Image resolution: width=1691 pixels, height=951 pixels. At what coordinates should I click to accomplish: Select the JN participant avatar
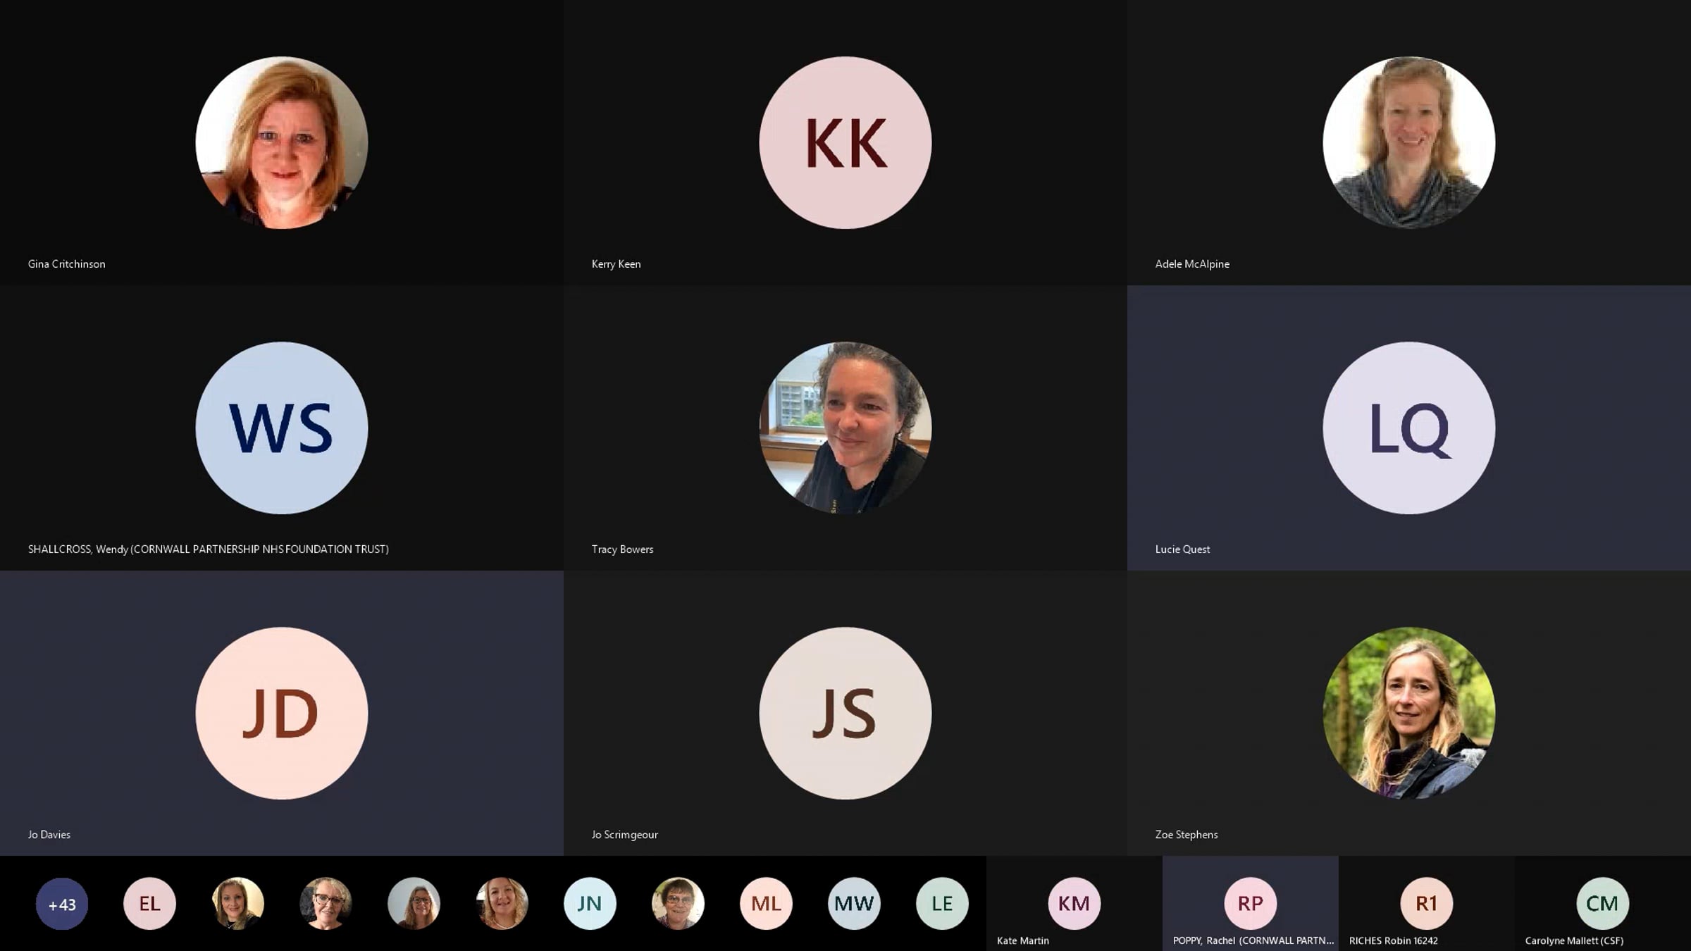tap(590, 904)
